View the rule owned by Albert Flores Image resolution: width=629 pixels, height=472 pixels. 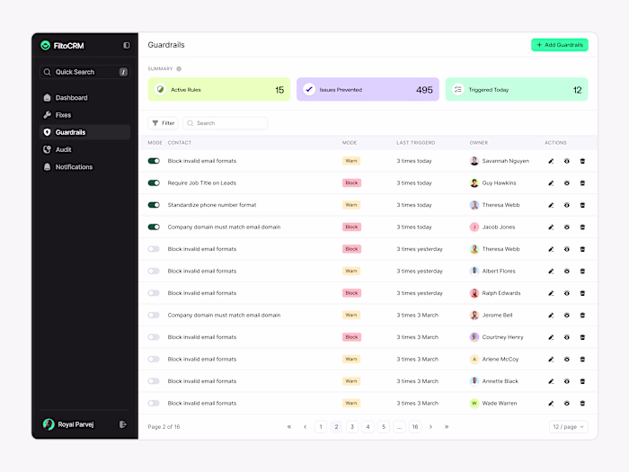point(567,271)
